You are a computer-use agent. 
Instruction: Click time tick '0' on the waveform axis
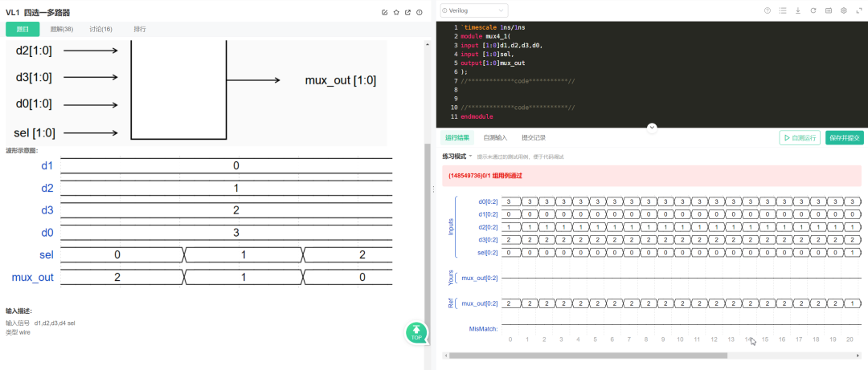coord(510,340)
